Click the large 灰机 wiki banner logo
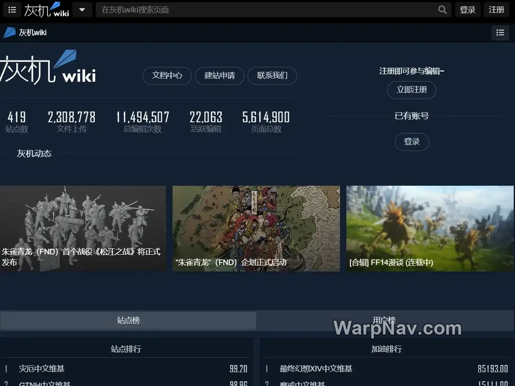This screenshot has width=515, height=386. pyautogui.click(x=48, y=67)
